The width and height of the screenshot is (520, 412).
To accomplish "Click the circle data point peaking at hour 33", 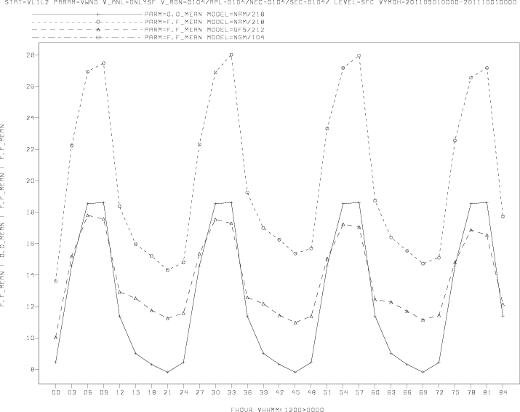I will tap(231, 55).
